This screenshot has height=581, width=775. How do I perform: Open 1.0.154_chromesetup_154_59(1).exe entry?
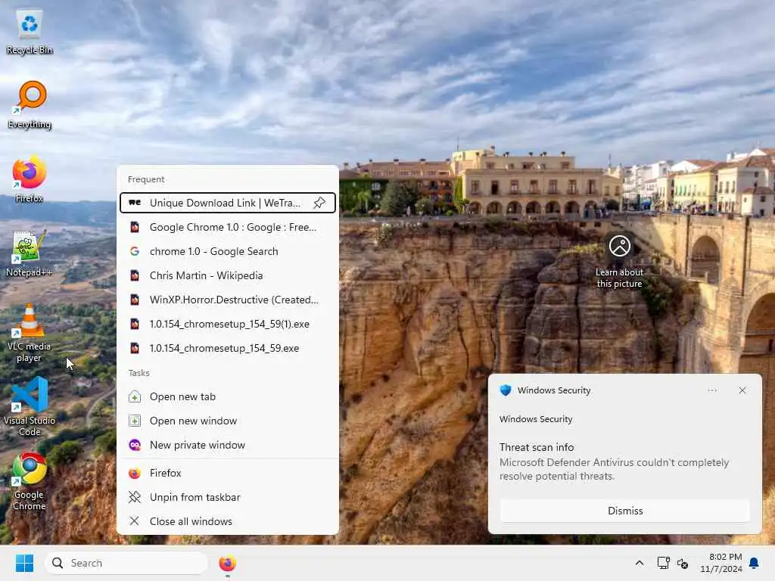[x=227, y=324]
